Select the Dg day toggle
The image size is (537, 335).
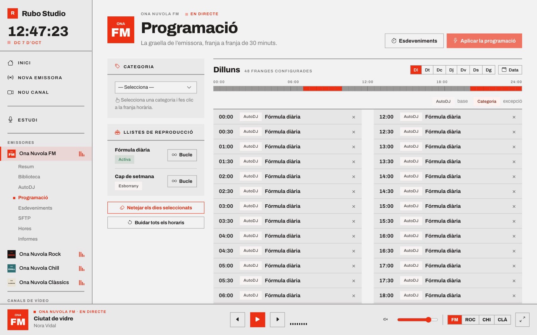[x=489, y=70]
